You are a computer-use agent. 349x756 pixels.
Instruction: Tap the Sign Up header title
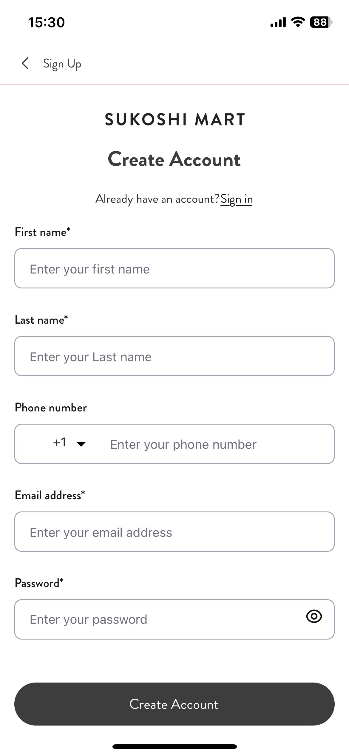(x=62, y=64)
